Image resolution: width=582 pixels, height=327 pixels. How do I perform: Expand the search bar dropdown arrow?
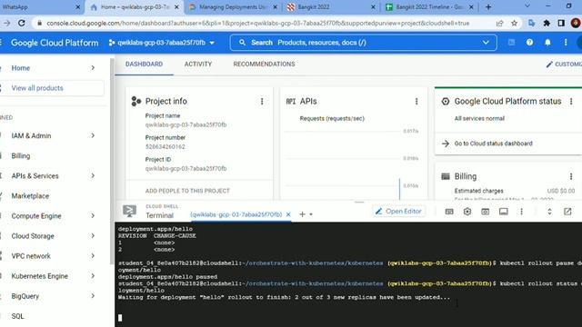486,43
